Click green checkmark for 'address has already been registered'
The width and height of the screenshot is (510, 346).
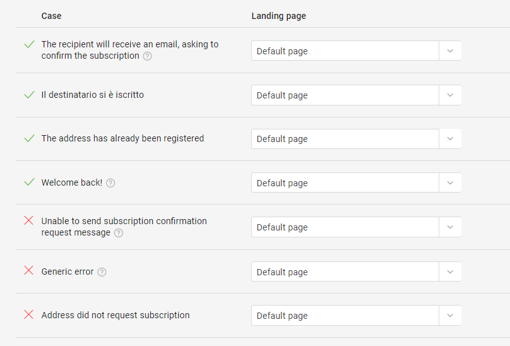click(x=28, y=138)
